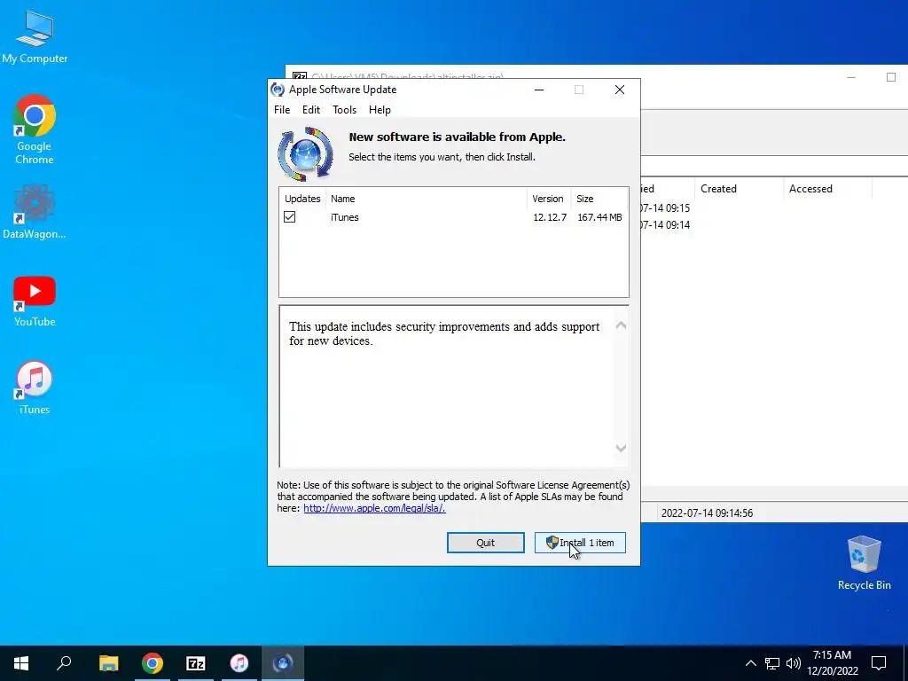Open the File menu

282,110
